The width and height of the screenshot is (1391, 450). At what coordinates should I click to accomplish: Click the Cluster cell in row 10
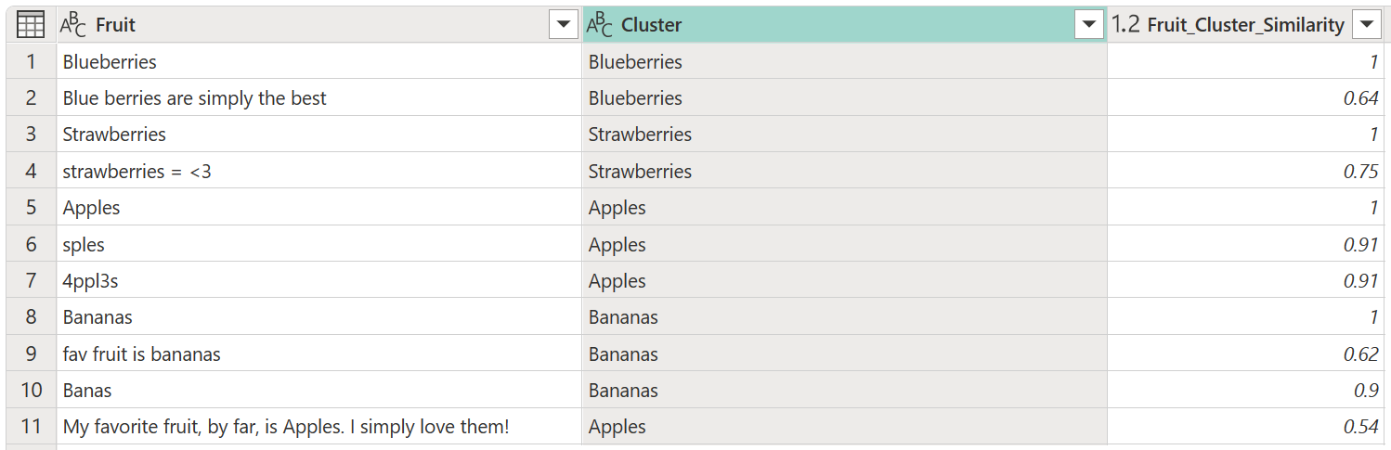(x=845, y=391)
